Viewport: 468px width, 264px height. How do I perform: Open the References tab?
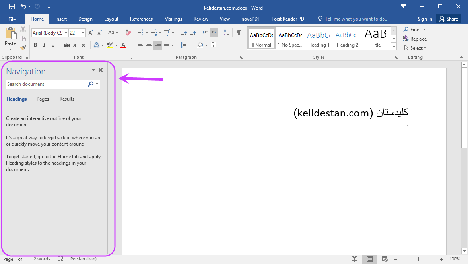[x=141, y=19]
